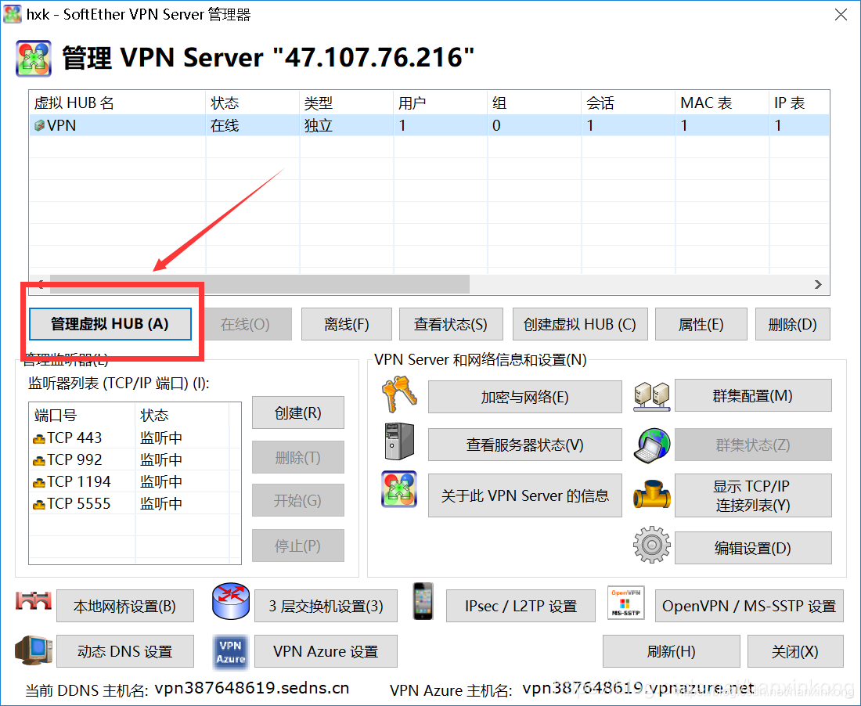Click the listener icon for TCP 992
Image resolution: width=861 pixels, height=706 pixels.
pos(39,460)
